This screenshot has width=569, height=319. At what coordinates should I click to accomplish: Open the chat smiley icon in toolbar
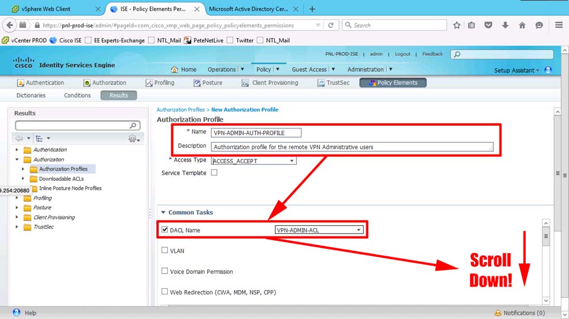coord(539,25)
